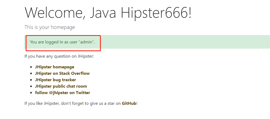
Task: Open JHipster public chat room link
Action: pos(61,86)
